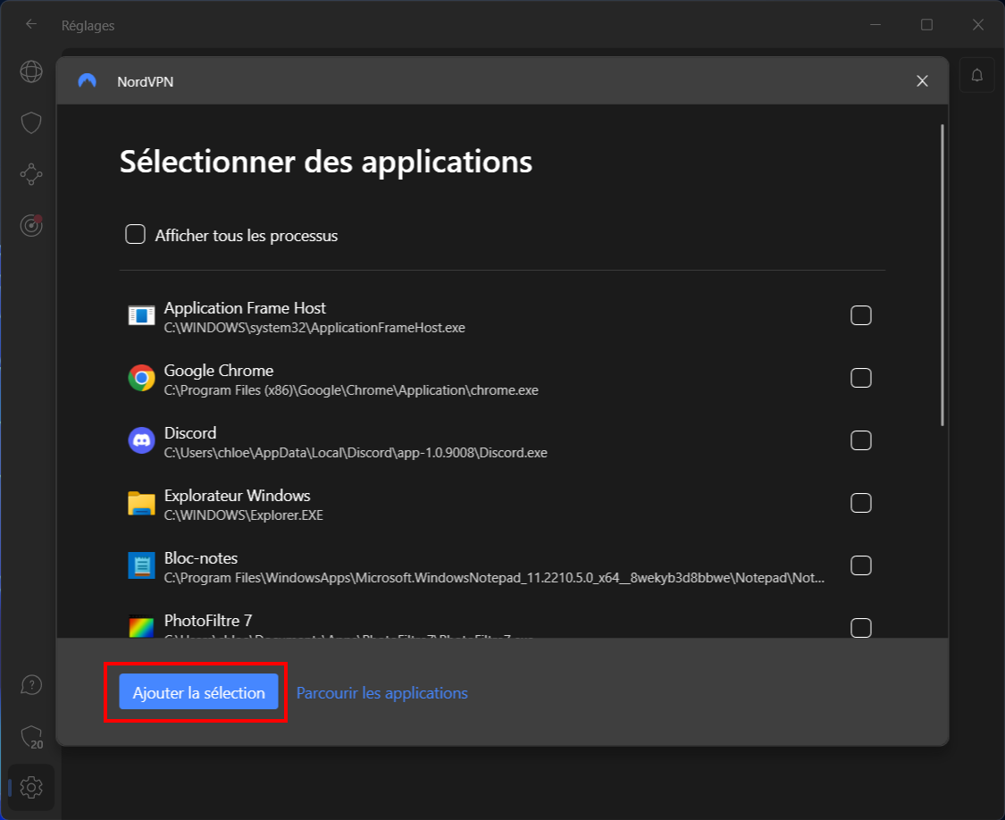Screen dimensions: 1005x820
Task: Click the PhotoFiltre 7 app icon
Action: (x=141, y=626)
